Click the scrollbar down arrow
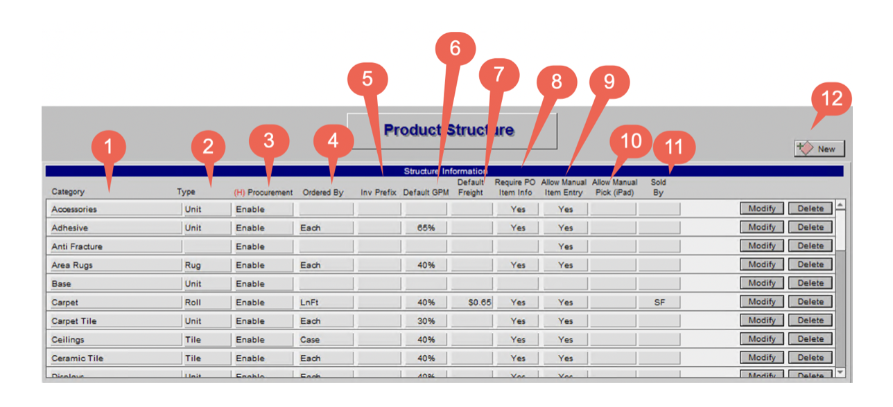This screenshot has width=893, height=407. pyautogui.click(x=841, y=372)
